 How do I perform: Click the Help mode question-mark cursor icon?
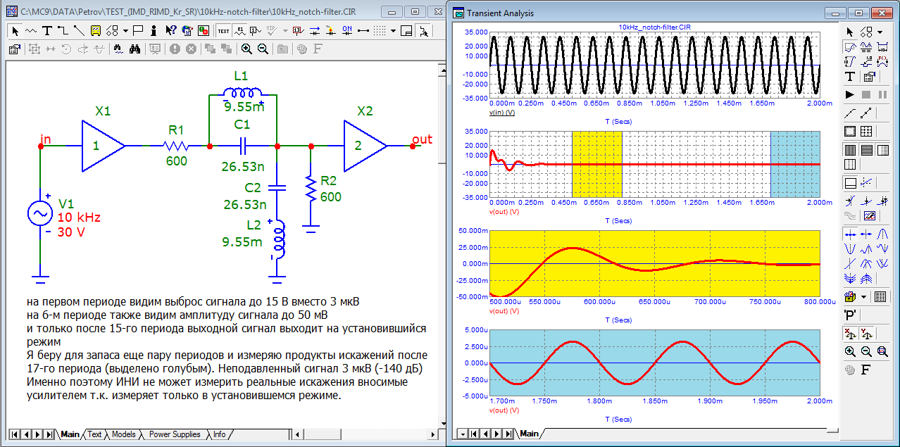pos(171,31)
